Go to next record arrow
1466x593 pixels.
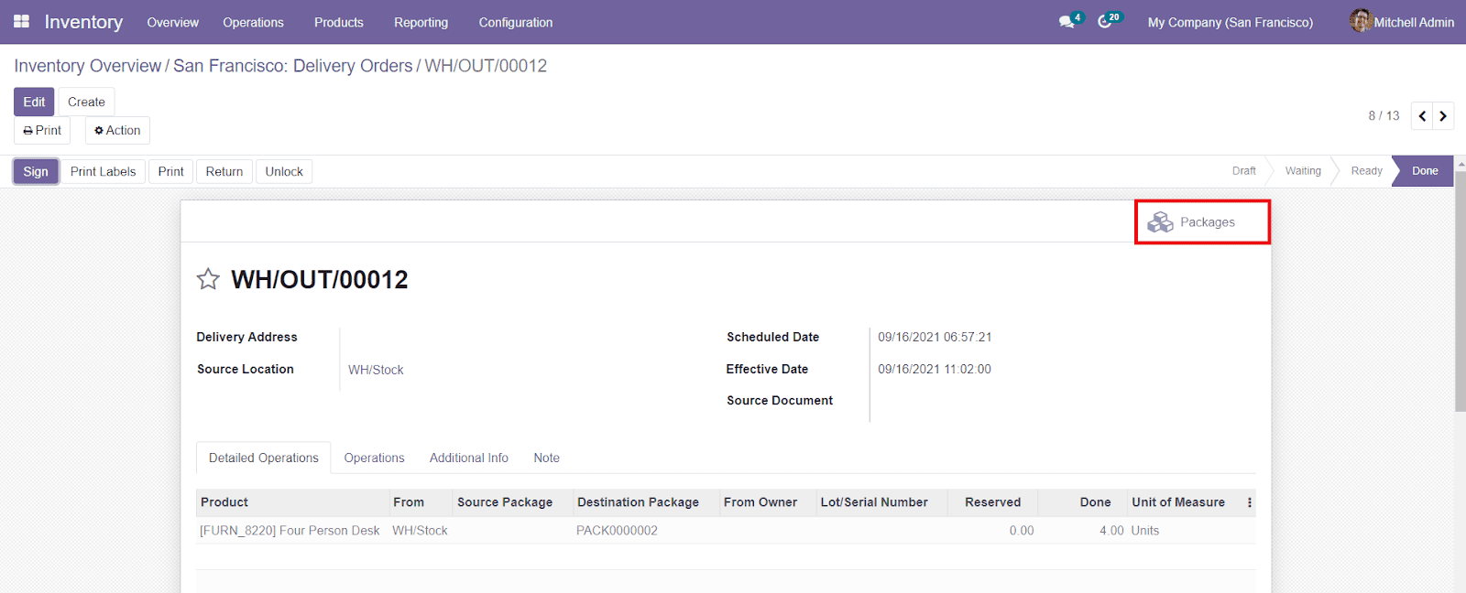click(1443, 116)
